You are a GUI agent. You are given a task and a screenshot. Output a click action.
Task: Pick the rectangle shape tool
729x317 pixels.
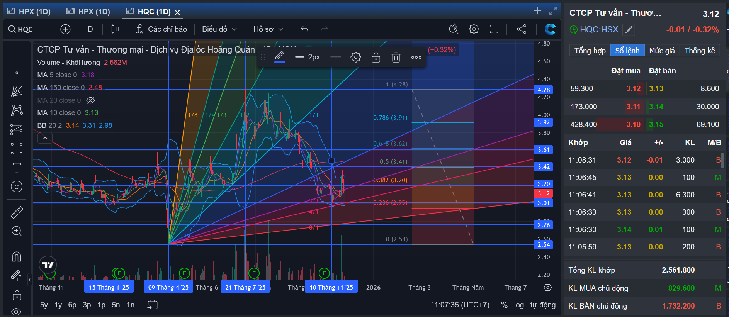17,149
